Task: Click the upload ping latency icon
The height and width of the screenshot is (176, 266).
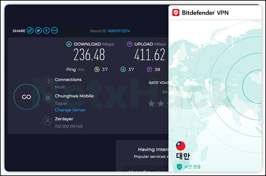Action: [x=149, y=69]
